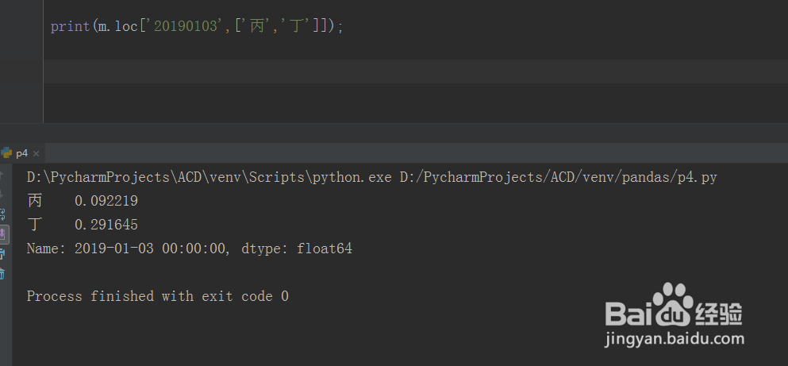Open the jingyan.baidu.com link

(x=675, y=341)
